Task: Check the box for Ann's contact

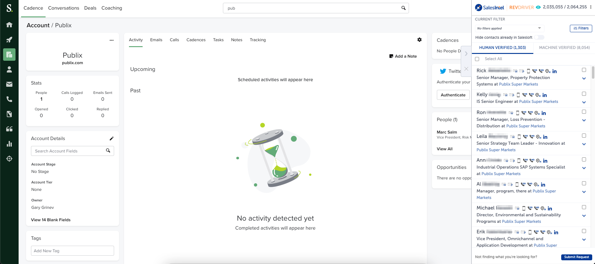Action: coord(584,160)
